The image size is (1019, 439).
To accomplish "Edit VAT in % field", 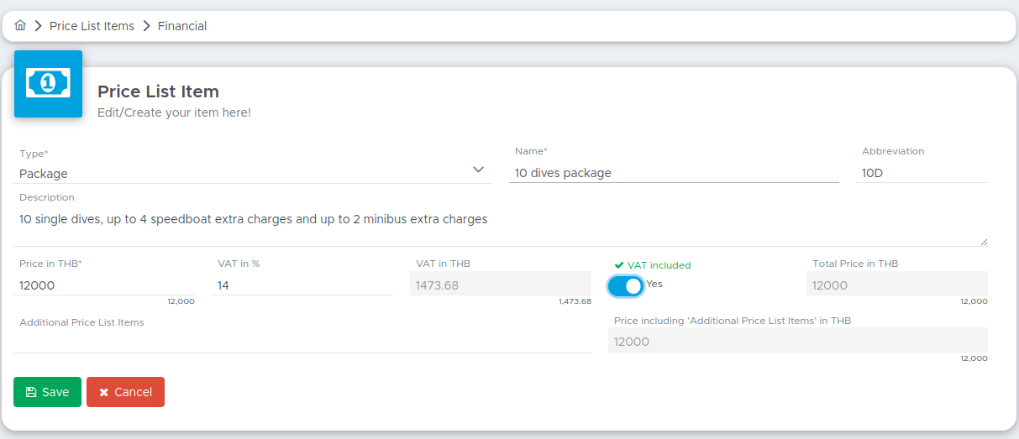I will (x=302, y=285).
